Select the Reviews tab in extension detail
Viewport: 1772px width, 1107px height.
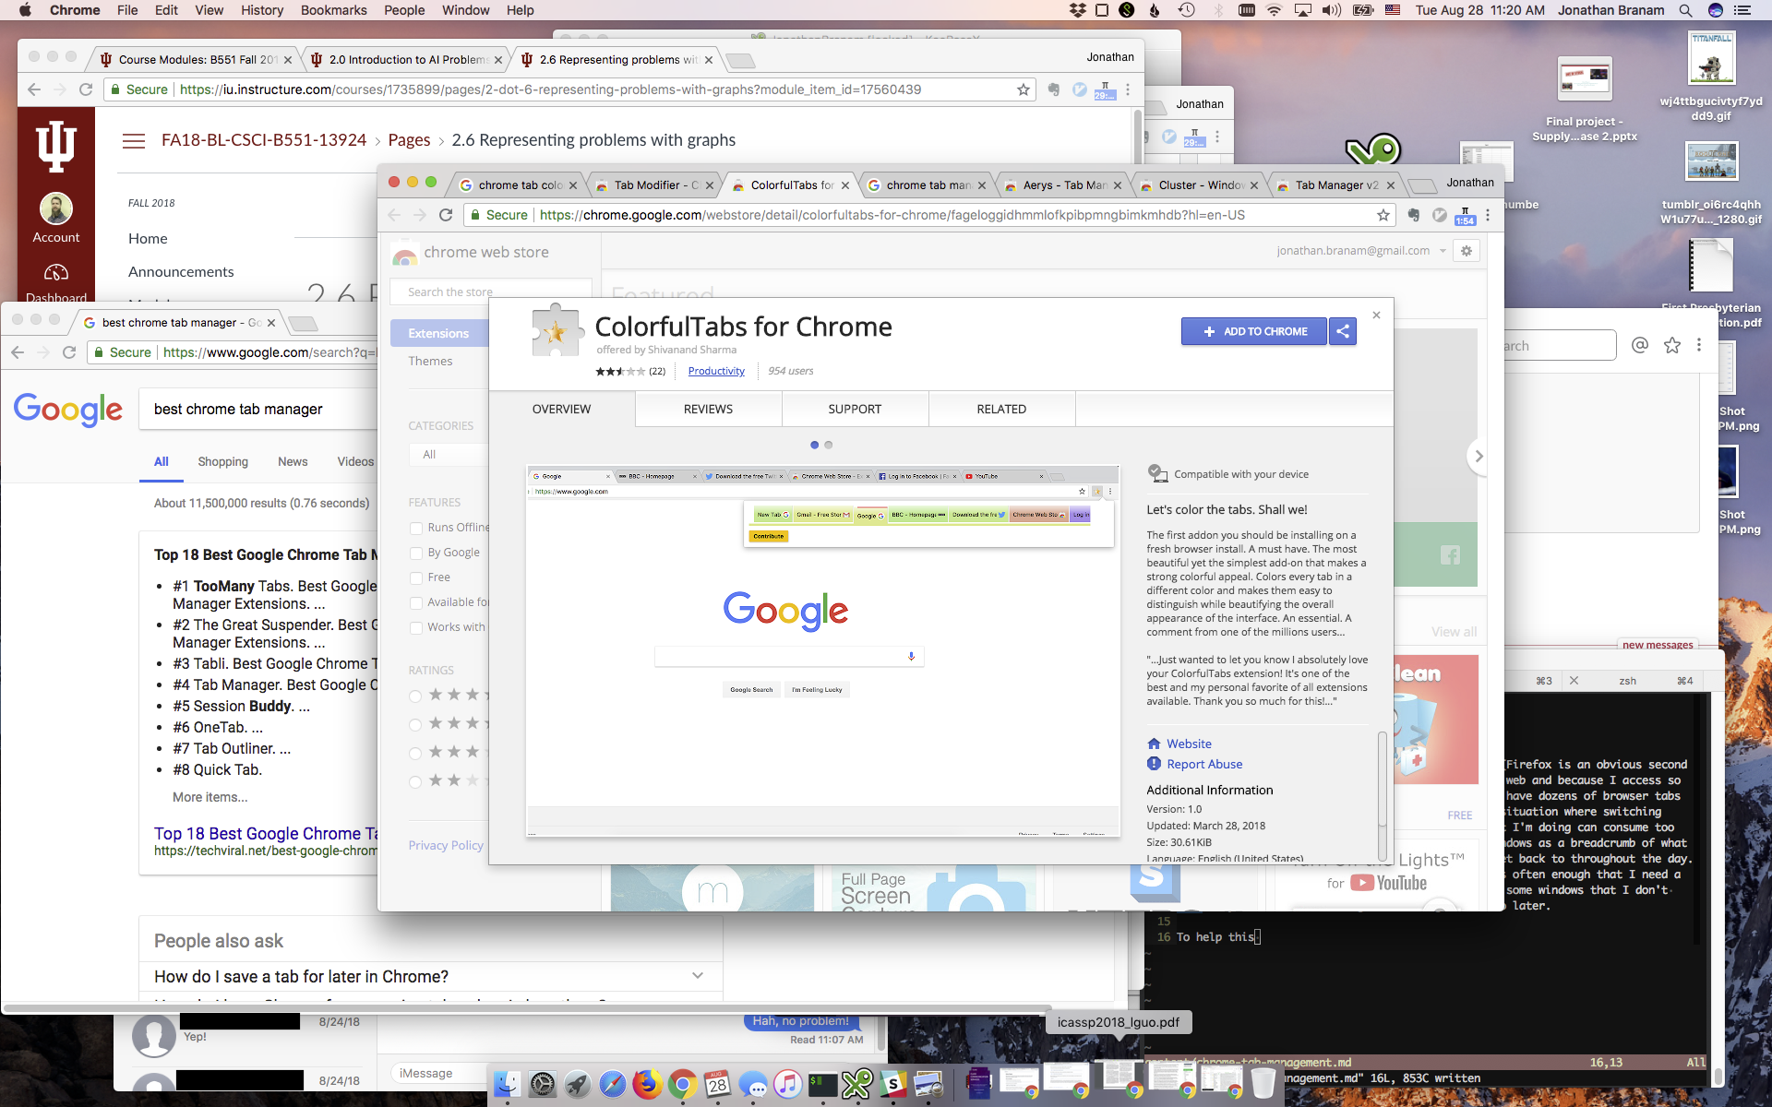click(x=708, y=408)
